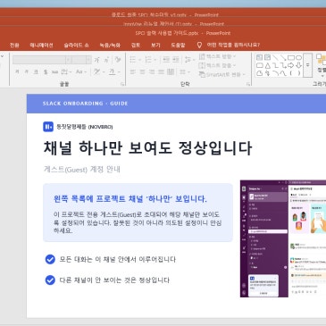Select the right block arrow shape
The height and width of the screenshot is (326, 326).
point(291,65)
